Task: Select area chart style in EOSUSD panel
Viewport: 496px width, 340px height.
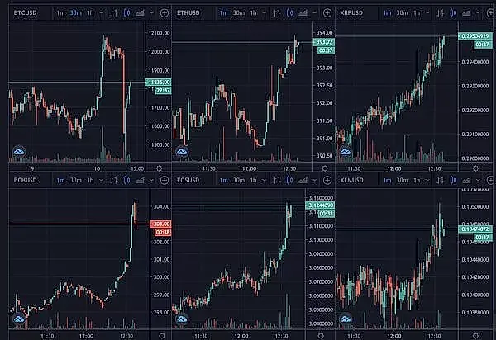Action: pos(303,180)
